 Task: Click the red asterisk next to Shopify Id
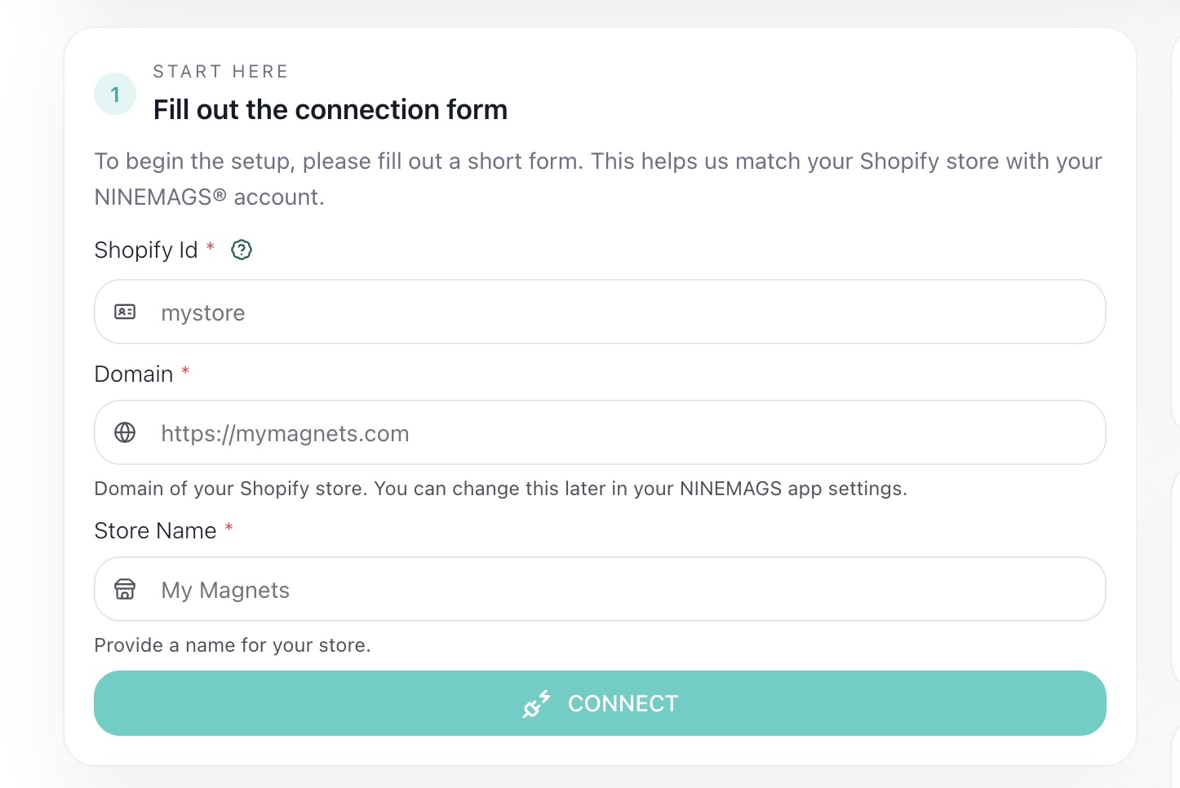pyautogui.click(x=210, y=246)
